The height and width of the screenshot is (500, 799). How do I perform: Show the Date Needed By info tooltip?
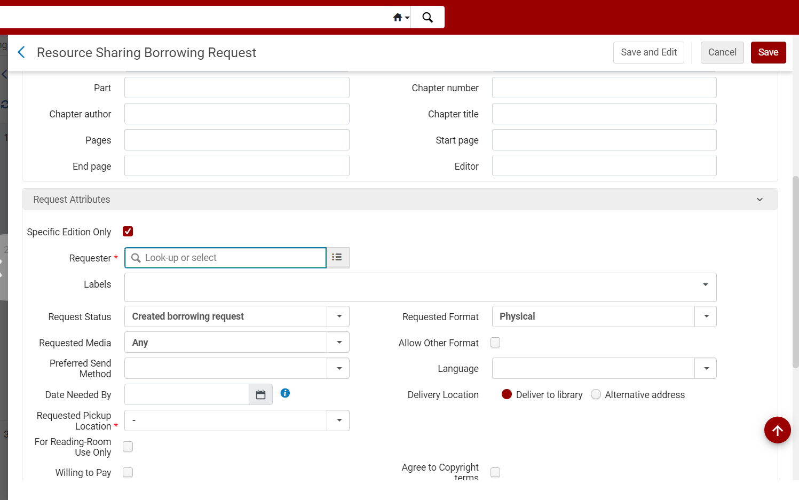click(285, 393)
